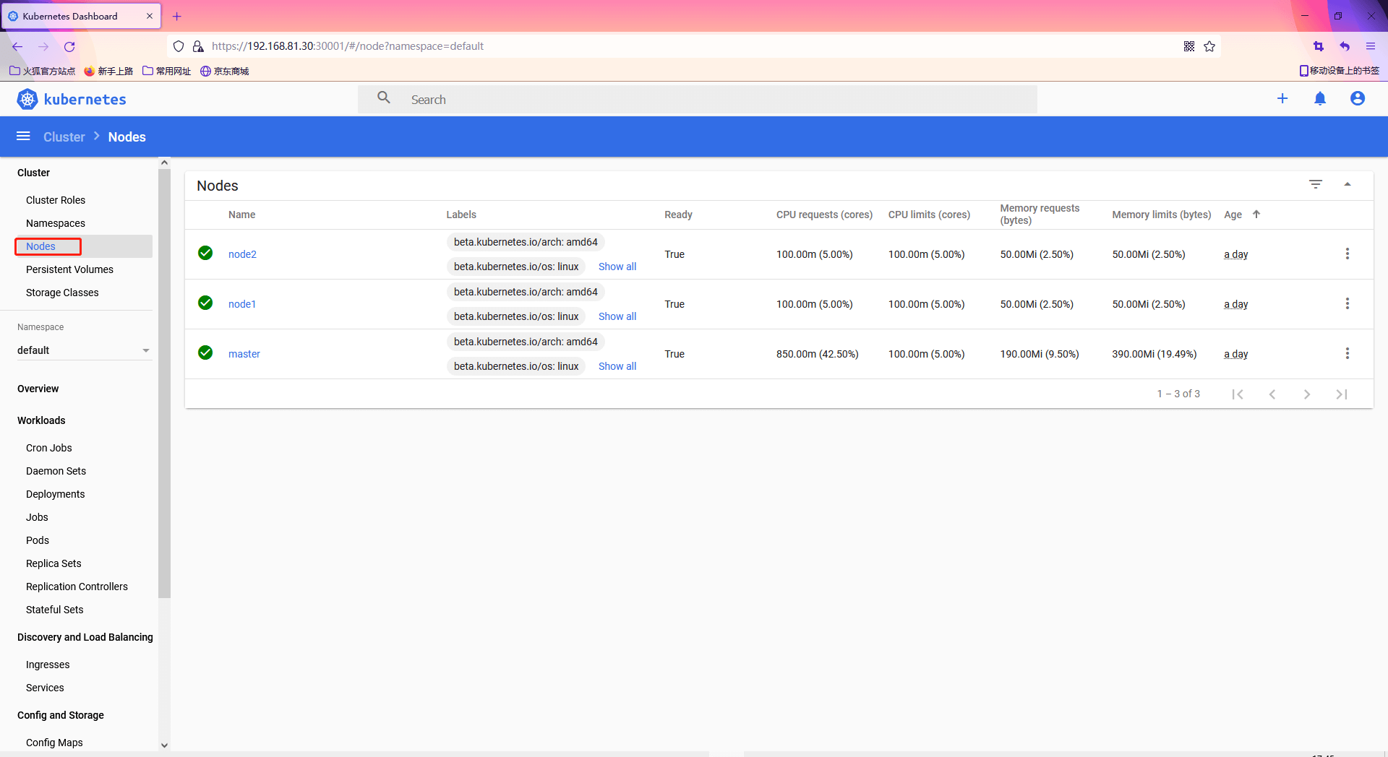This screenshot has width=1388, height=757.
Task: Open the Firefox application menu
Action: 1371,46
